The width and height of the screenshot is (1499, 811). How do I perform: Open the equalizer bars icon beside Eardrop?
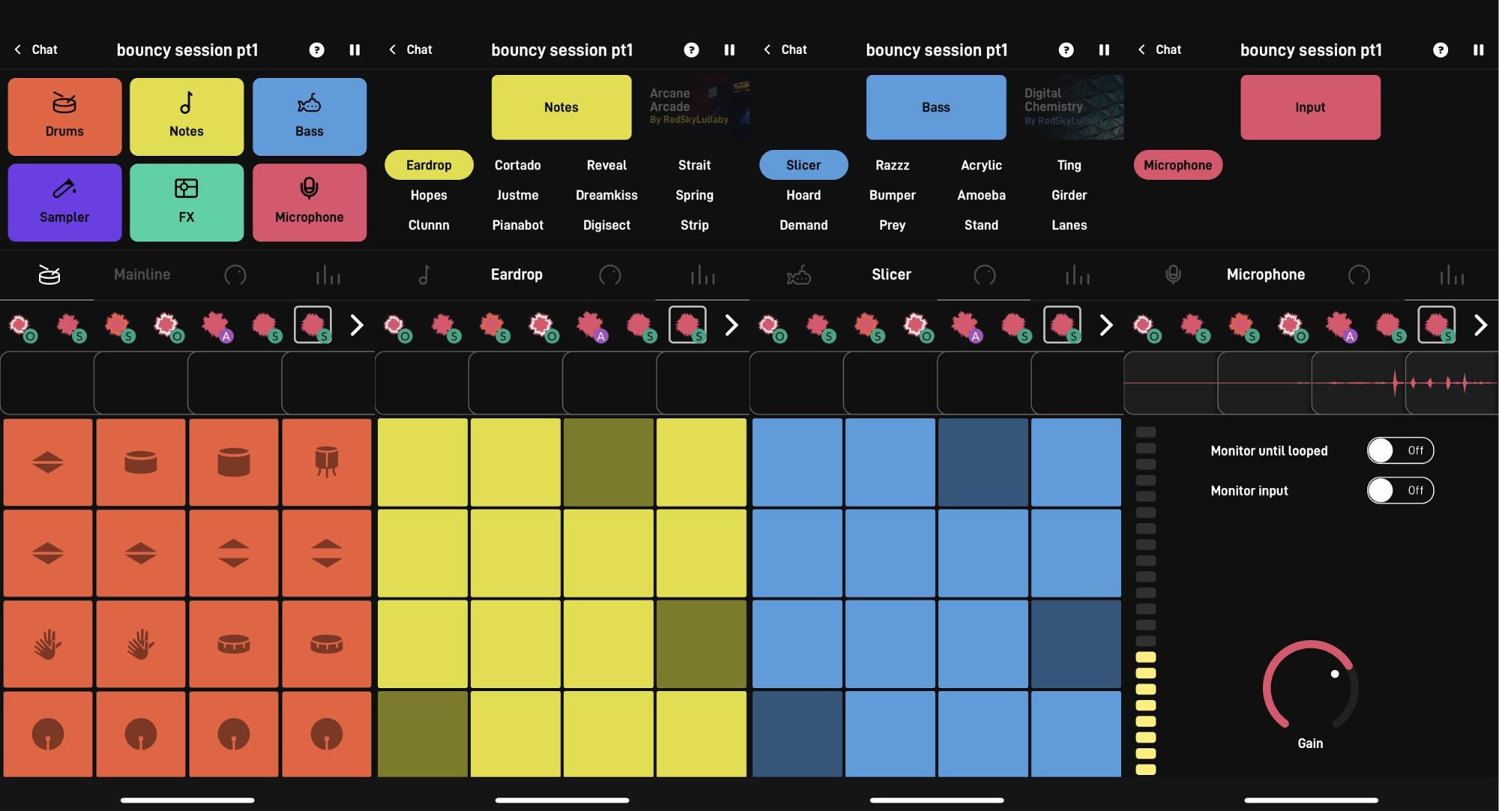pos(702,275)
